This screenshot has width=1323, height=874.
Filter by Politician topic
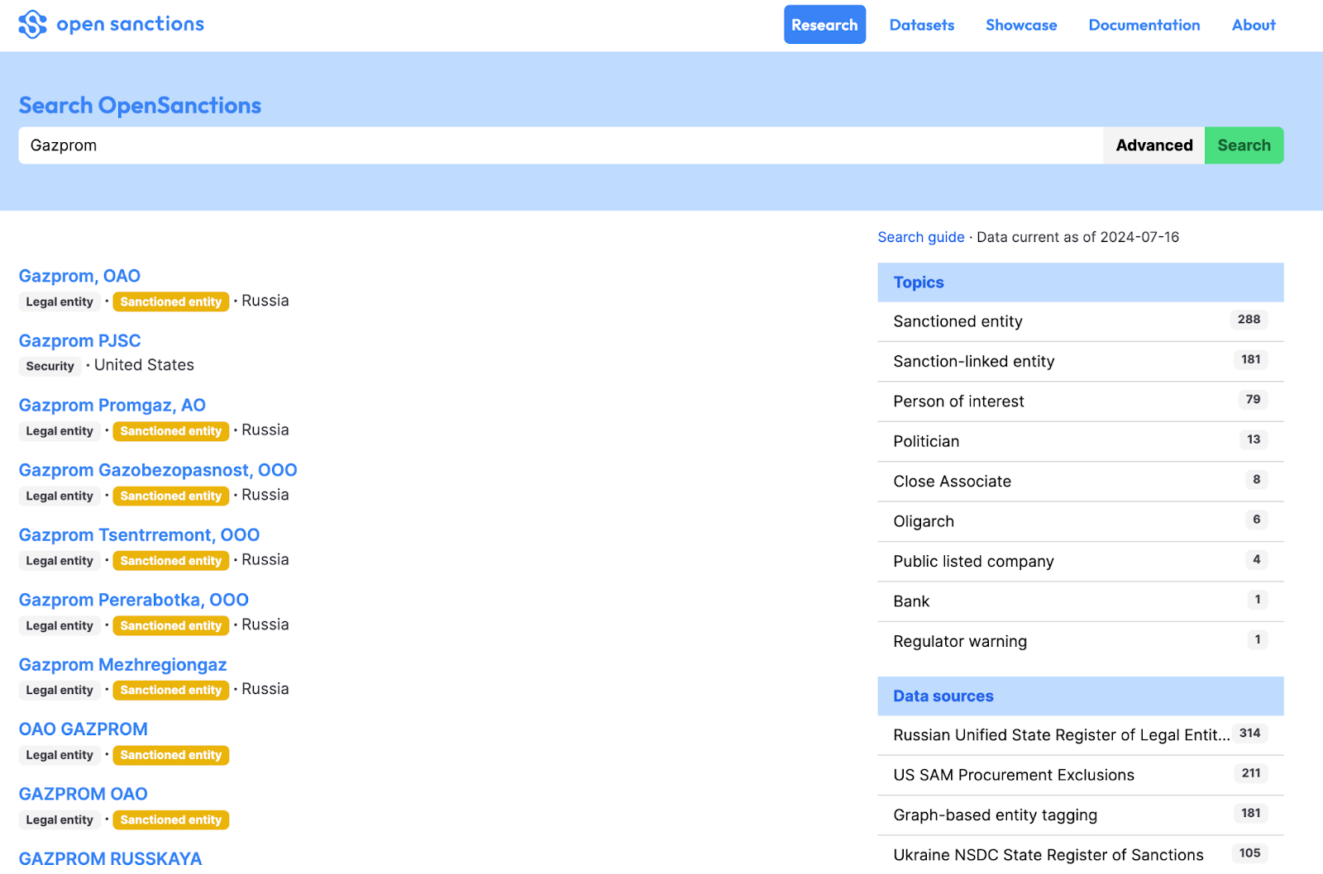click(1080, 441)
